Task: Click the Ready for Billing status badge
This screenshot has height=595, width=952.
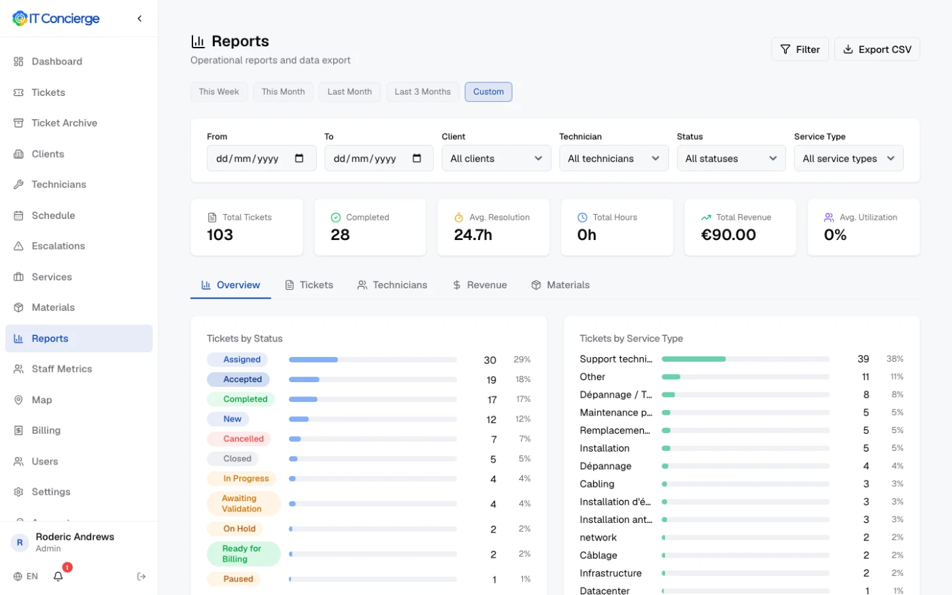Action: 243,554
